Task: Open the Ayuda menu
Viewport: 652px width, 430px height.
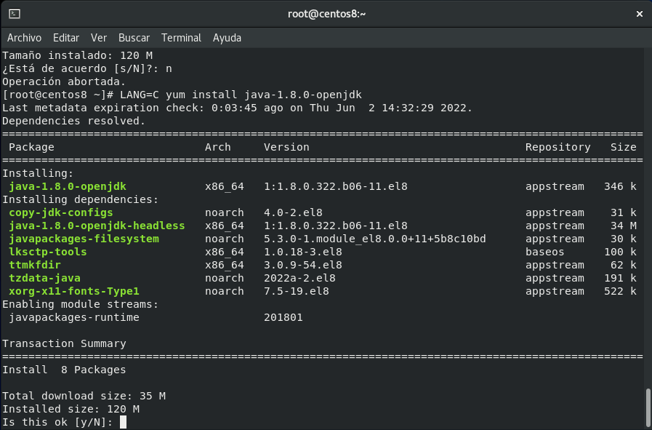Action: pos(227,38)
